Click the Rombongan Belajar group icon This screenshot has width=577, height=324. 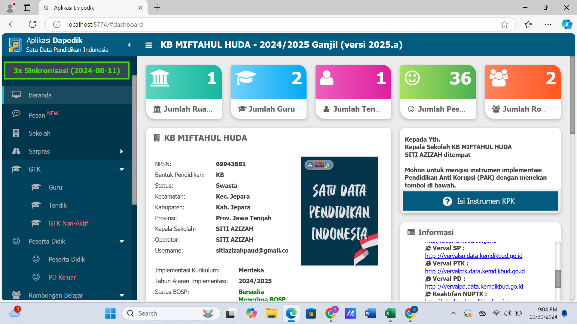[16, 295]
